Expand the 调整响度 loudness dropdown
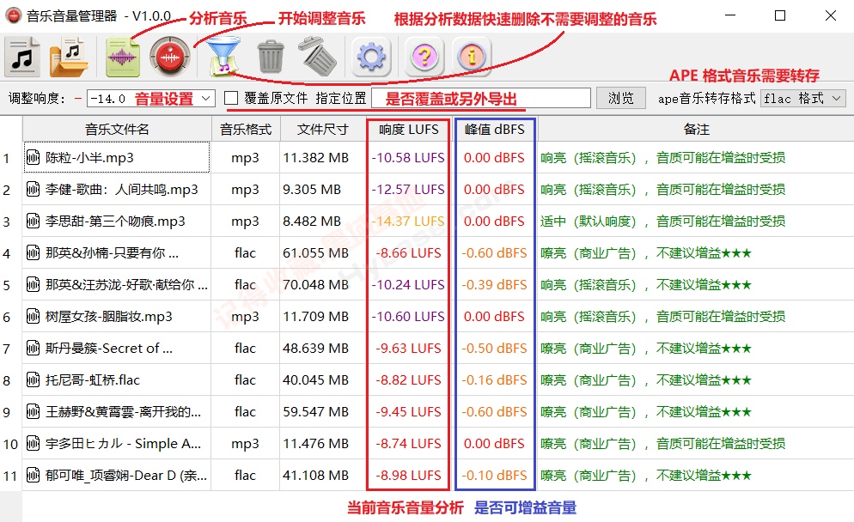The image size is (854, 522). [x=205, y=99]
